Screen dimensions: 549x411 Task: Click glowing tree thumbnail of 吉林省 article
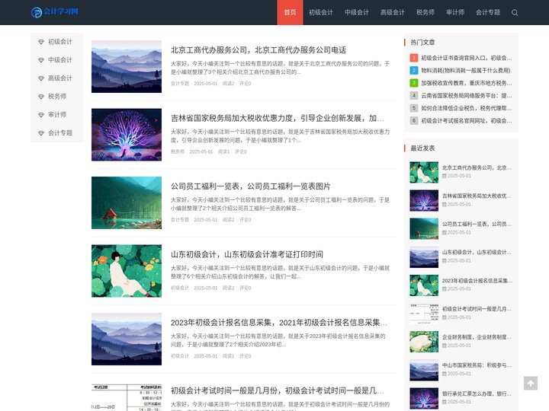coord(127,135)
